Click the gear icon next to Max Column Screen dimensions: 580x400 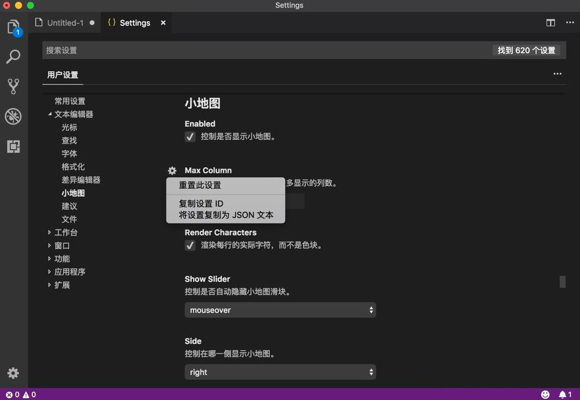coord(172,170)
